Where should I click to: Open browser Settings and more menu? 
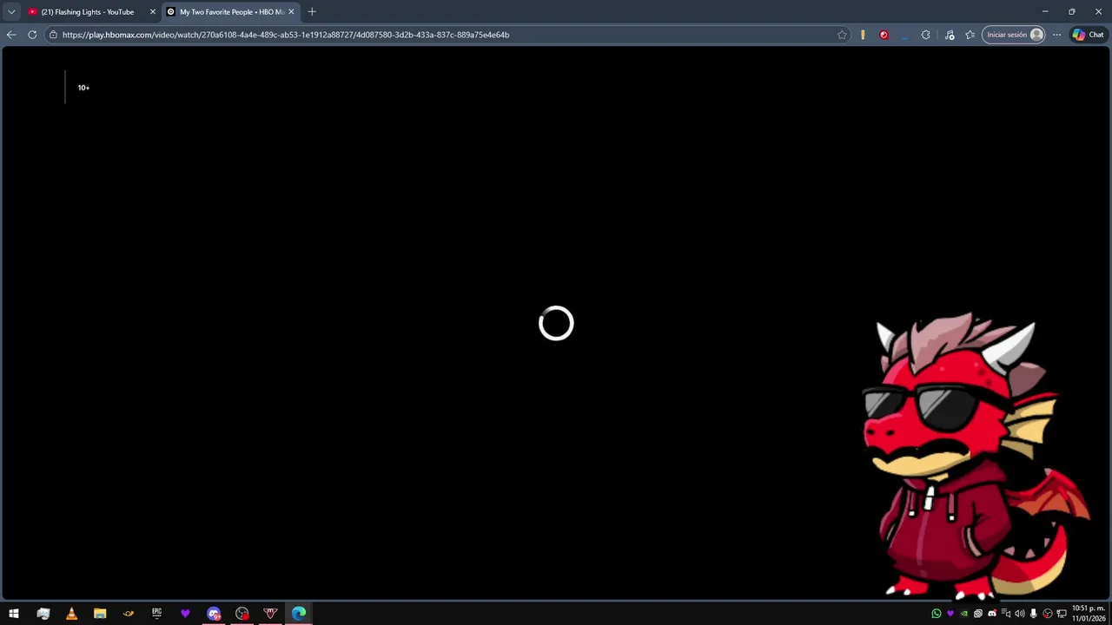1056,35
